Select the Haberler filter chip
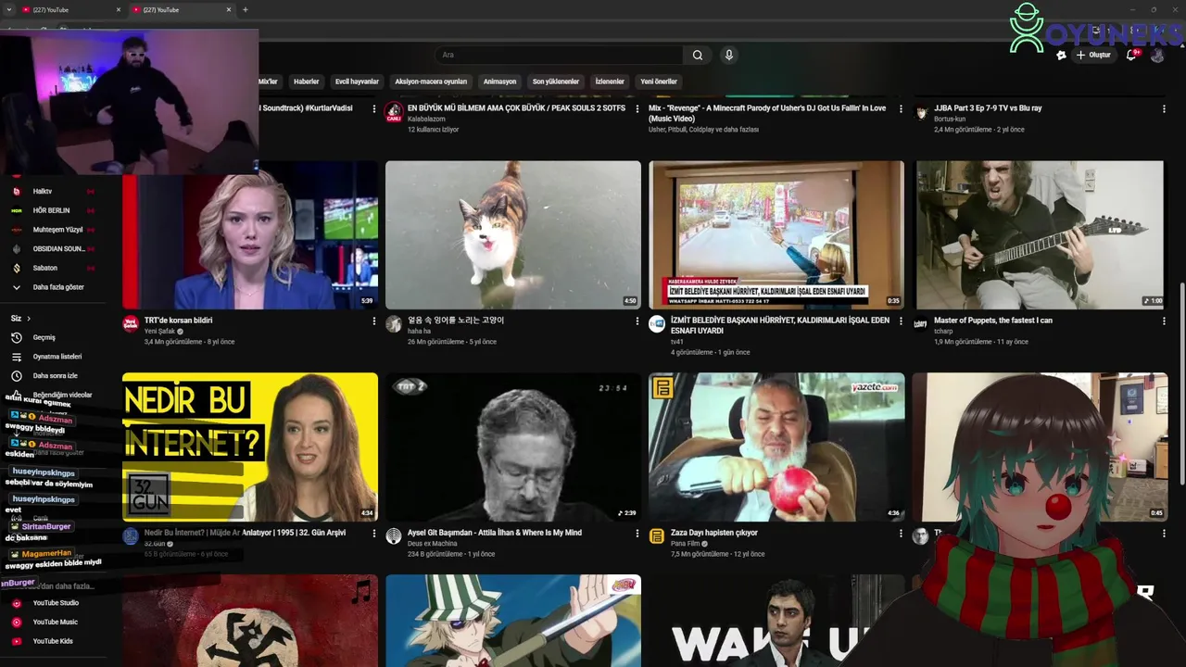Screen dimensions: 1186x667 [306, 82]
